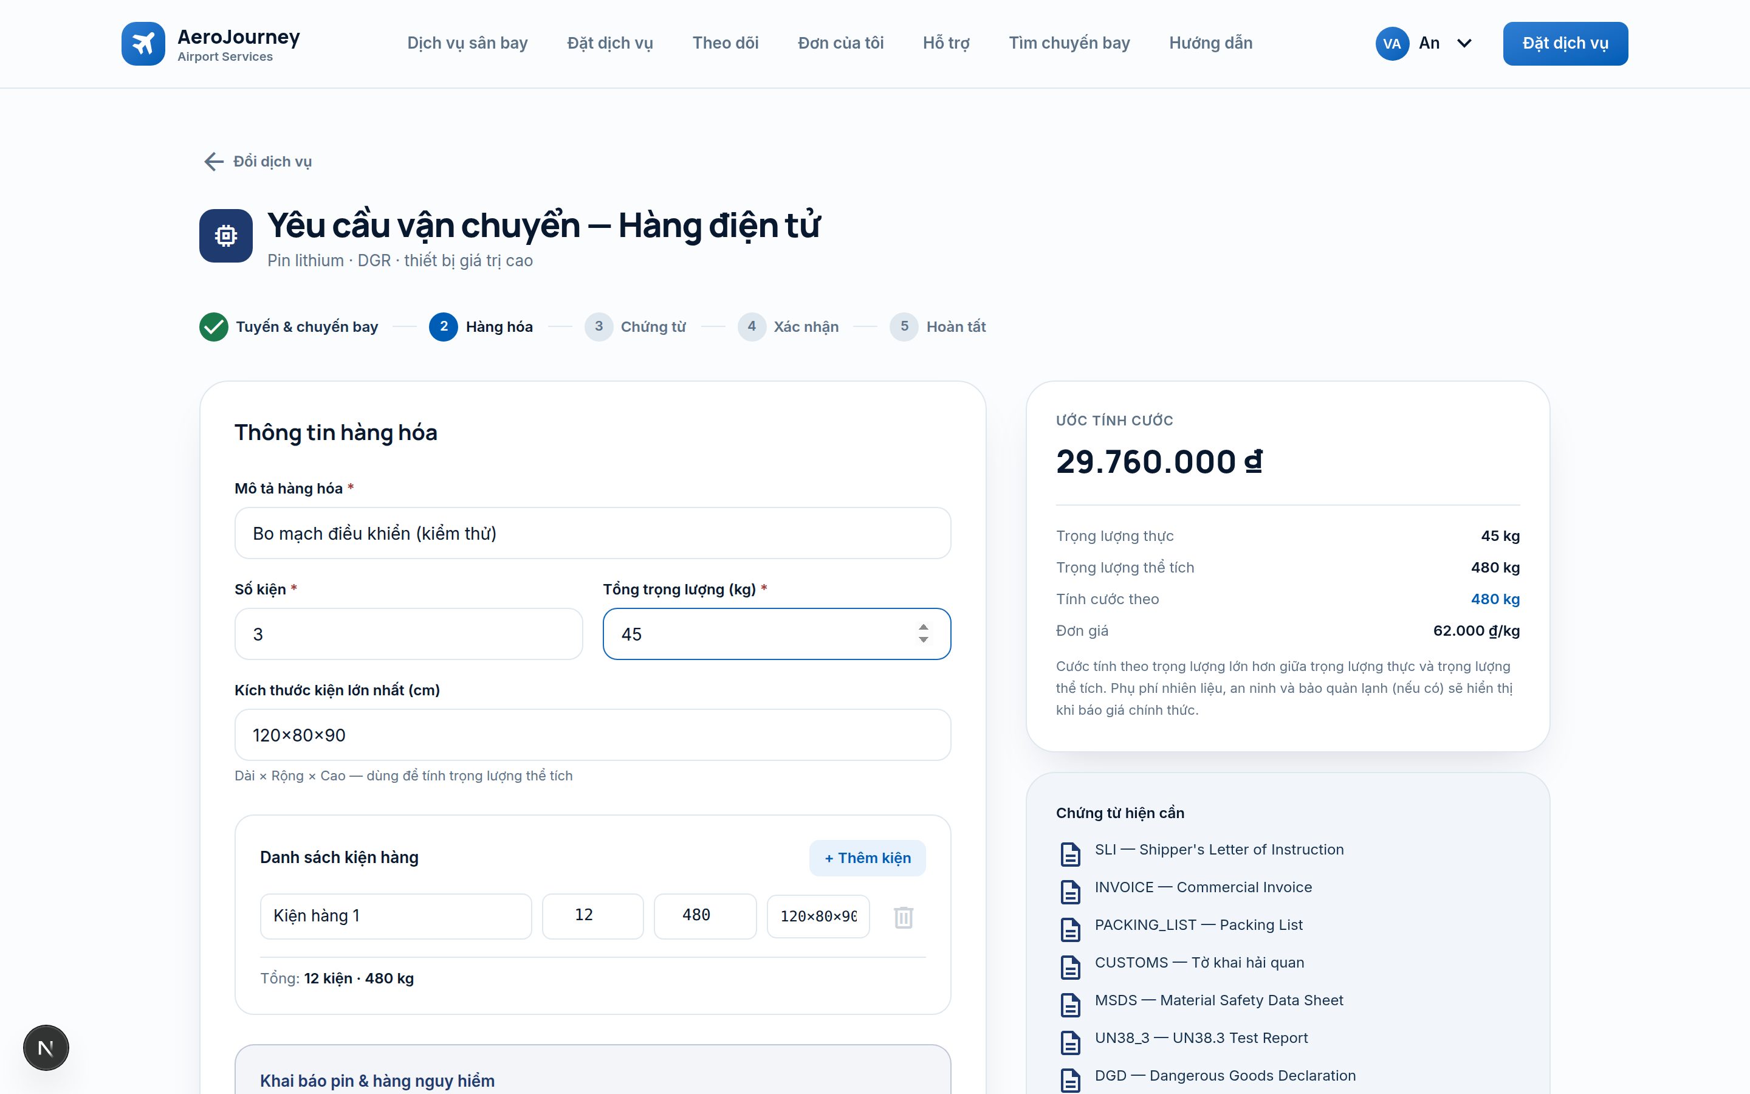The height and width of the screenshot is (1094, 1750).
Task: Click the PACKING_LIST — Packing List text
Action: [1199, 924]
